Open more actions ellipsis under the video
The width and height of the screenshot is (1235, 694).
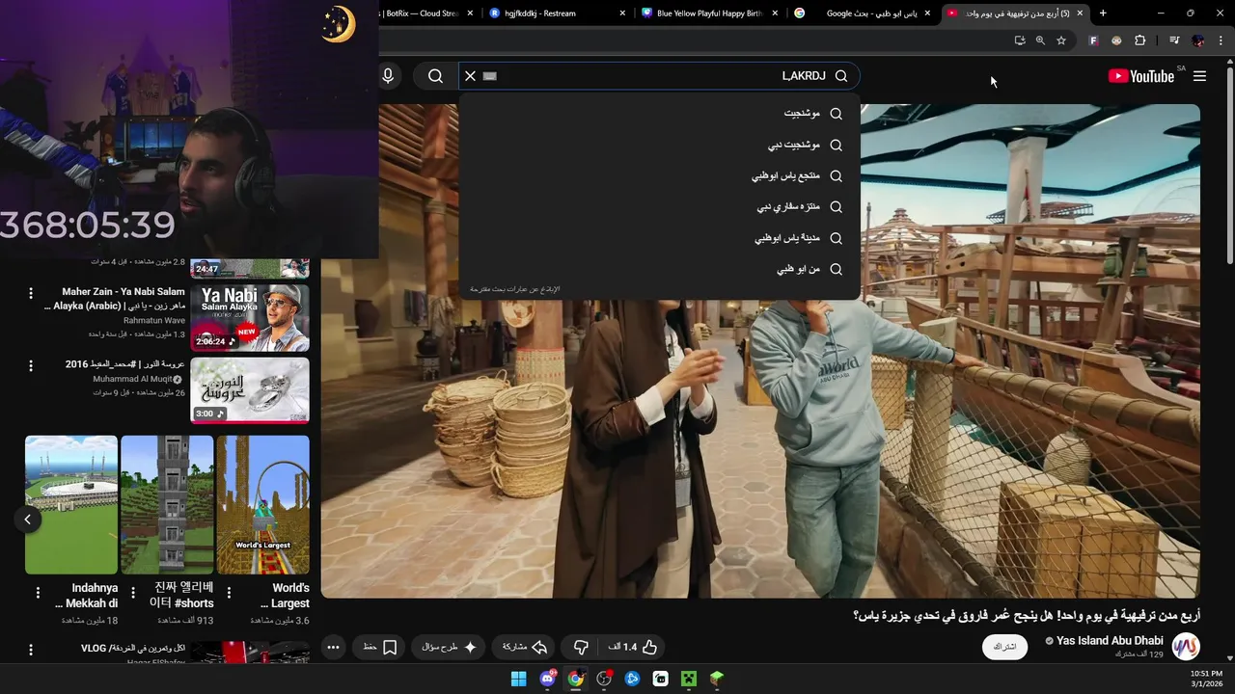click(333, 647)
